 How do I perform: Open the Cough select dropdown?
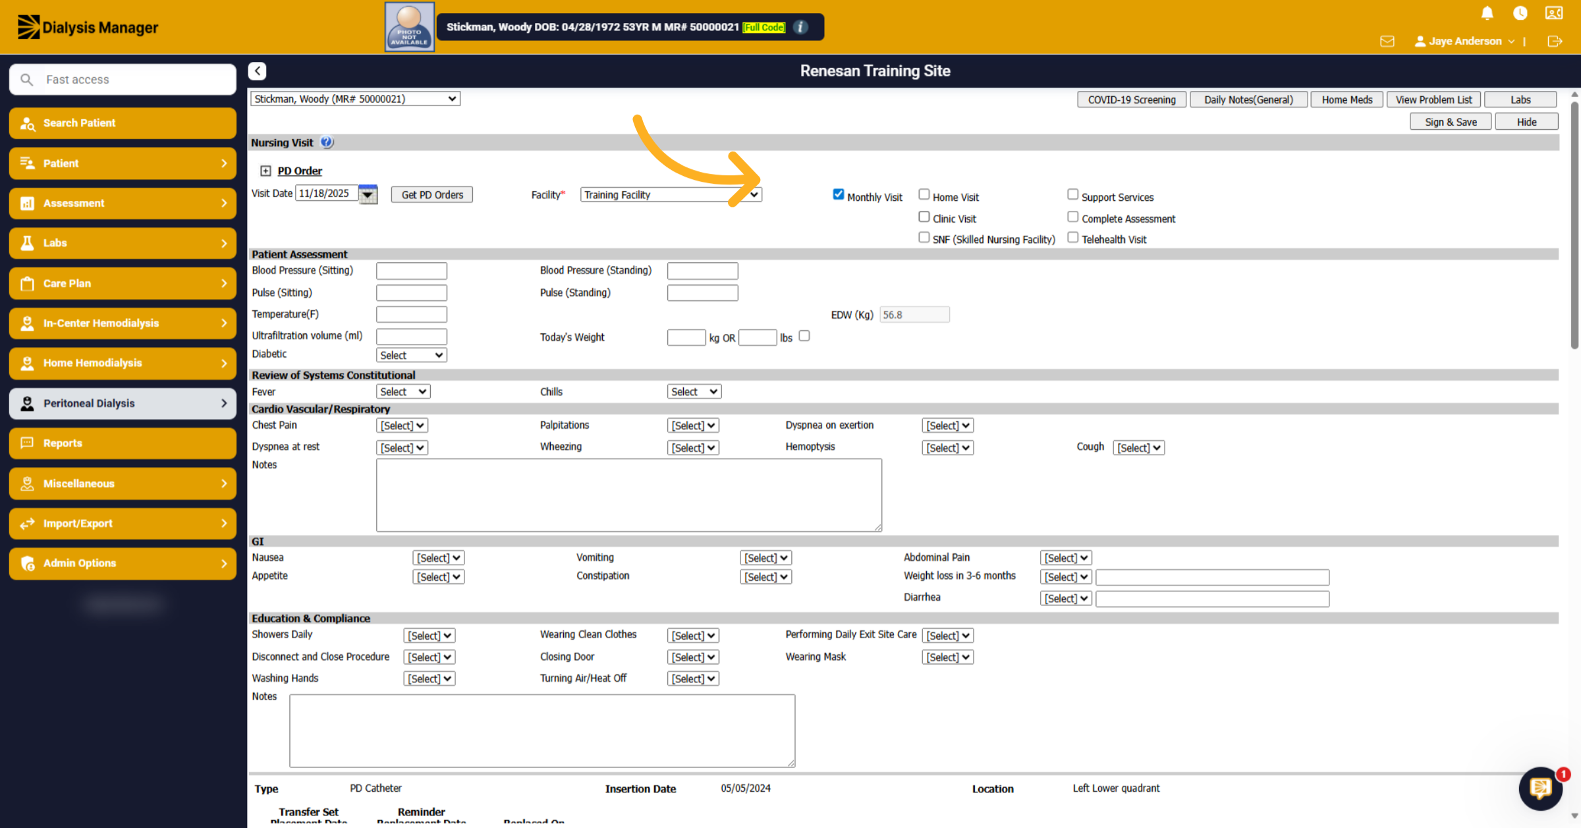[1138, 448]
